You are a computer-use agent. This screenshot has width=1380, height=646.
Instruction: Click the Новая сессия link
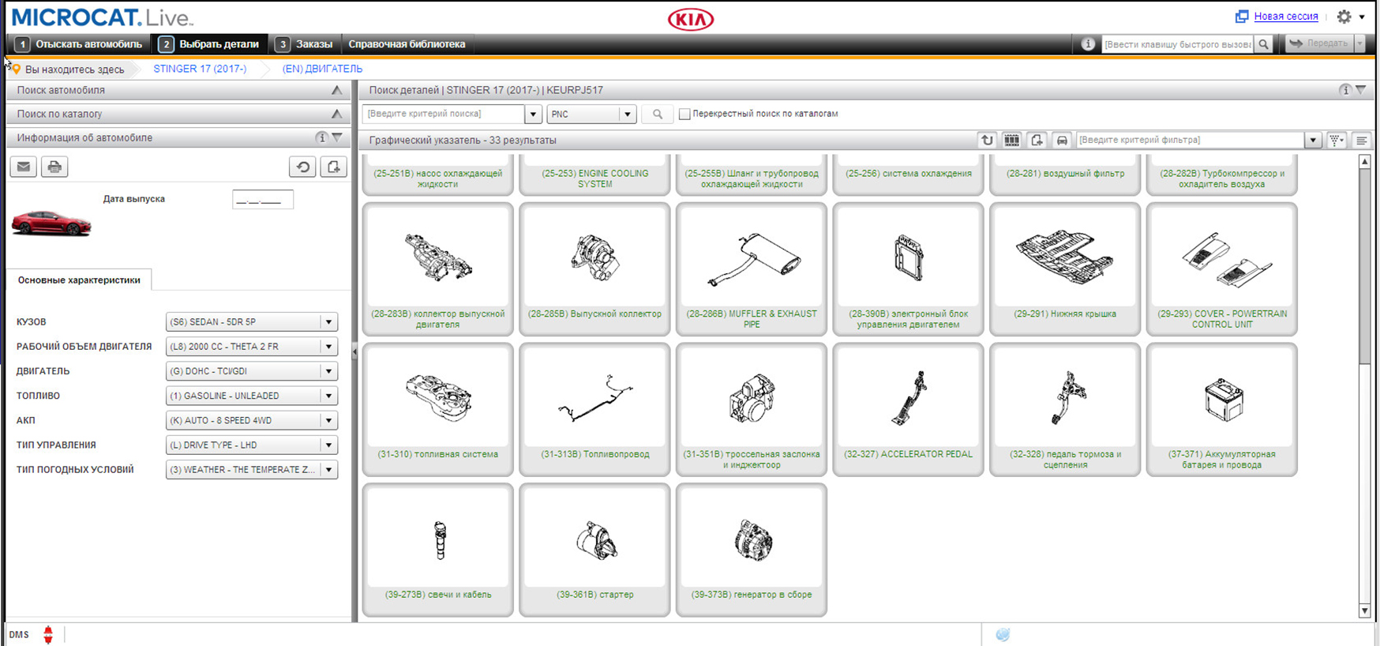(1285, 17)
